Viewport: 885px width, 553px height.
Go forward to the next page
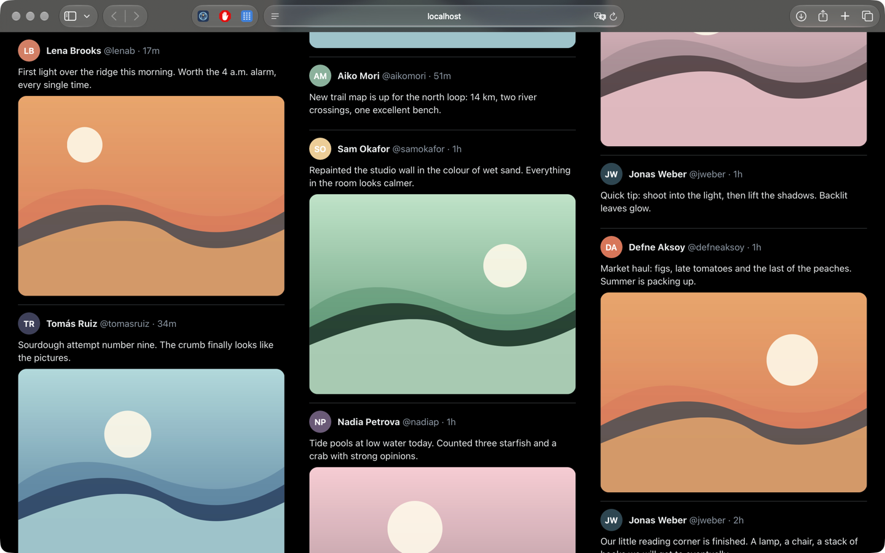[136, 16]
